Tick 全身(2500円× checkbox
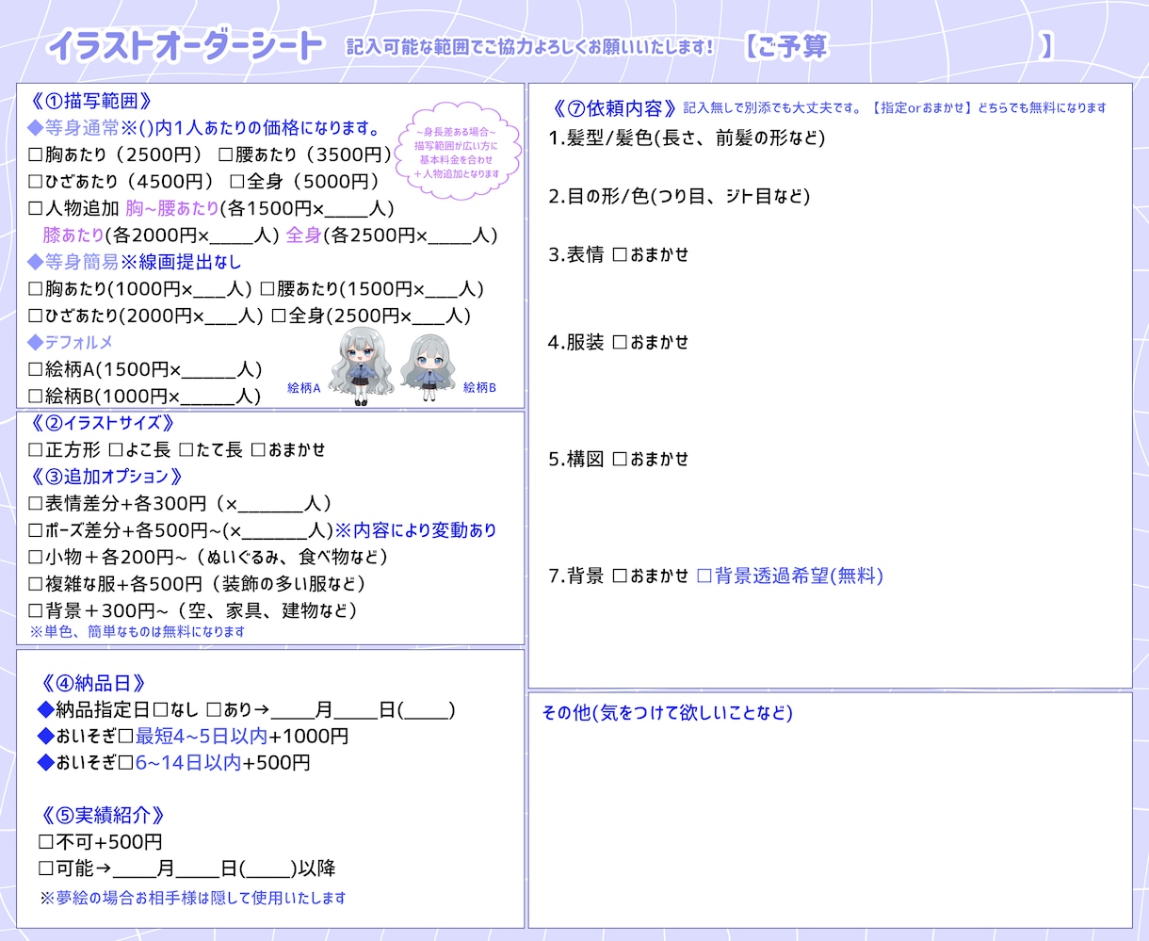Screen dimensions: 1149x941 pos(279,316)
